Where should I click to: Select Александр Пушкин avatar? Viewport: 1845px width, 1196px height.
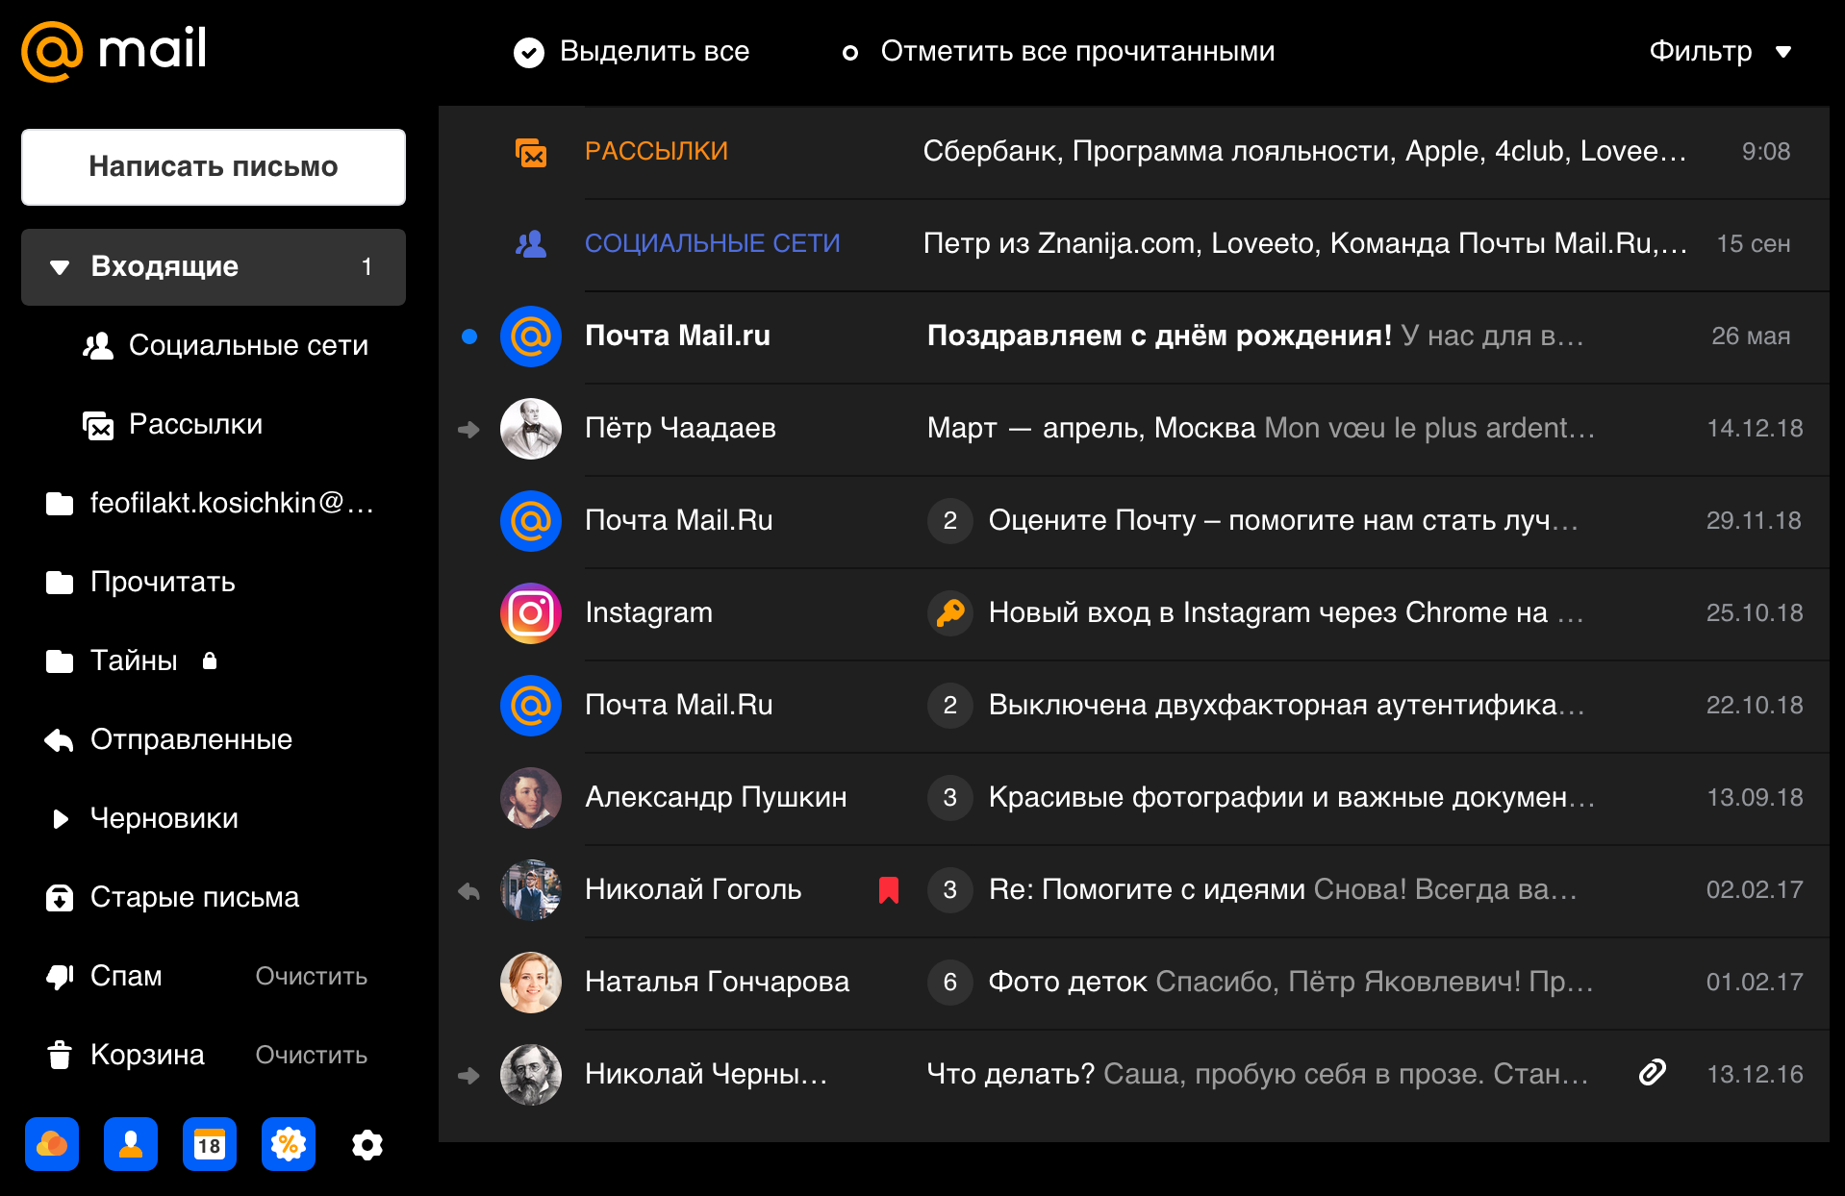531,798
